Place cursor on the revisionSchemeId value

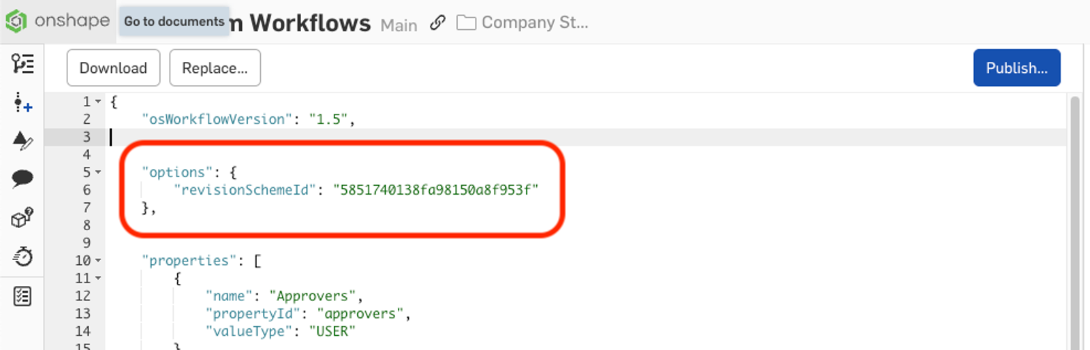[x=435, y=190]
